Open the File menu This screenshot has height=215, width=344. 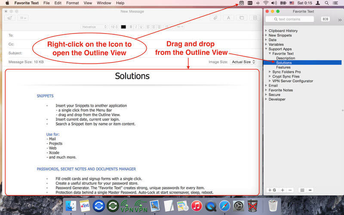click(46, 3)
